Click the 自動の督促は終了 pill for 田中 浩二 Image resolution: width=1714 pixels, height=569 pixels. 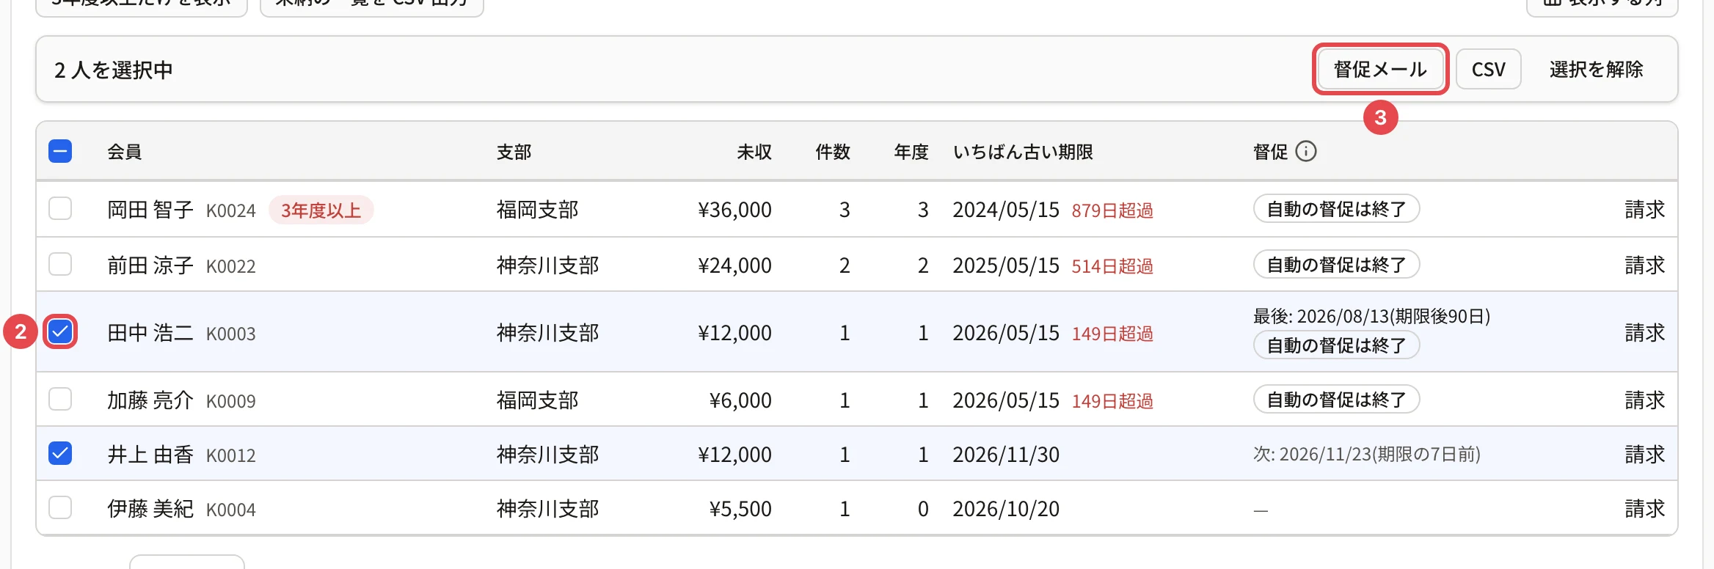click(1336, 345)
